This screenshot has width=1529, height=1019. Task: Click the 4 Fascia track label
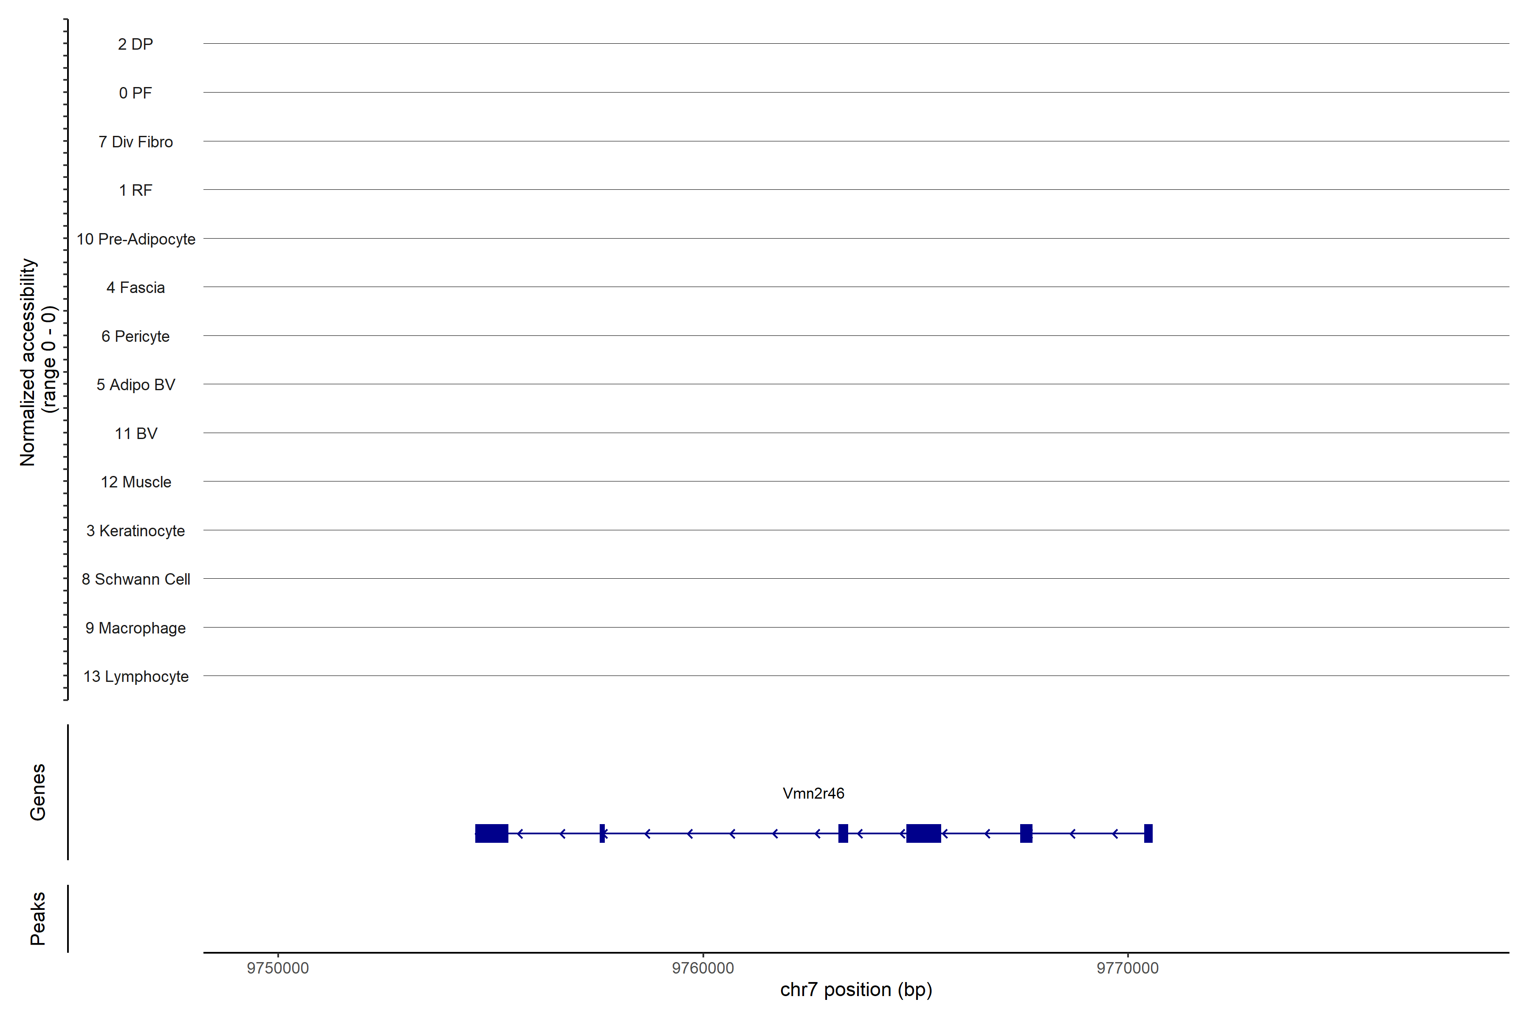(x=135, y=287)
